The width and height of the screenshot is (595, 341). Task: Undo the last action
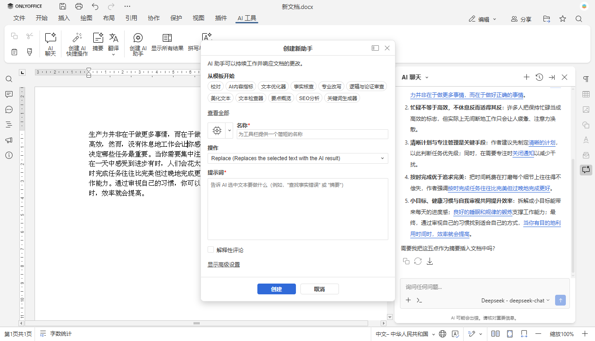(x=95, y=6)
